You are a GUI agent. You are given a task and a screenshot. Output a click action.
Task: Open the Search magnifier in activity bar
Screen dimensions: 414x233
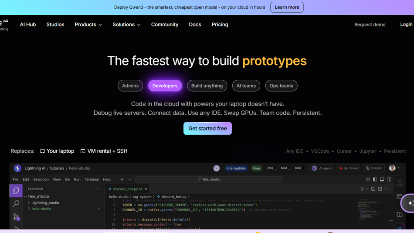(x=16, y=203)
